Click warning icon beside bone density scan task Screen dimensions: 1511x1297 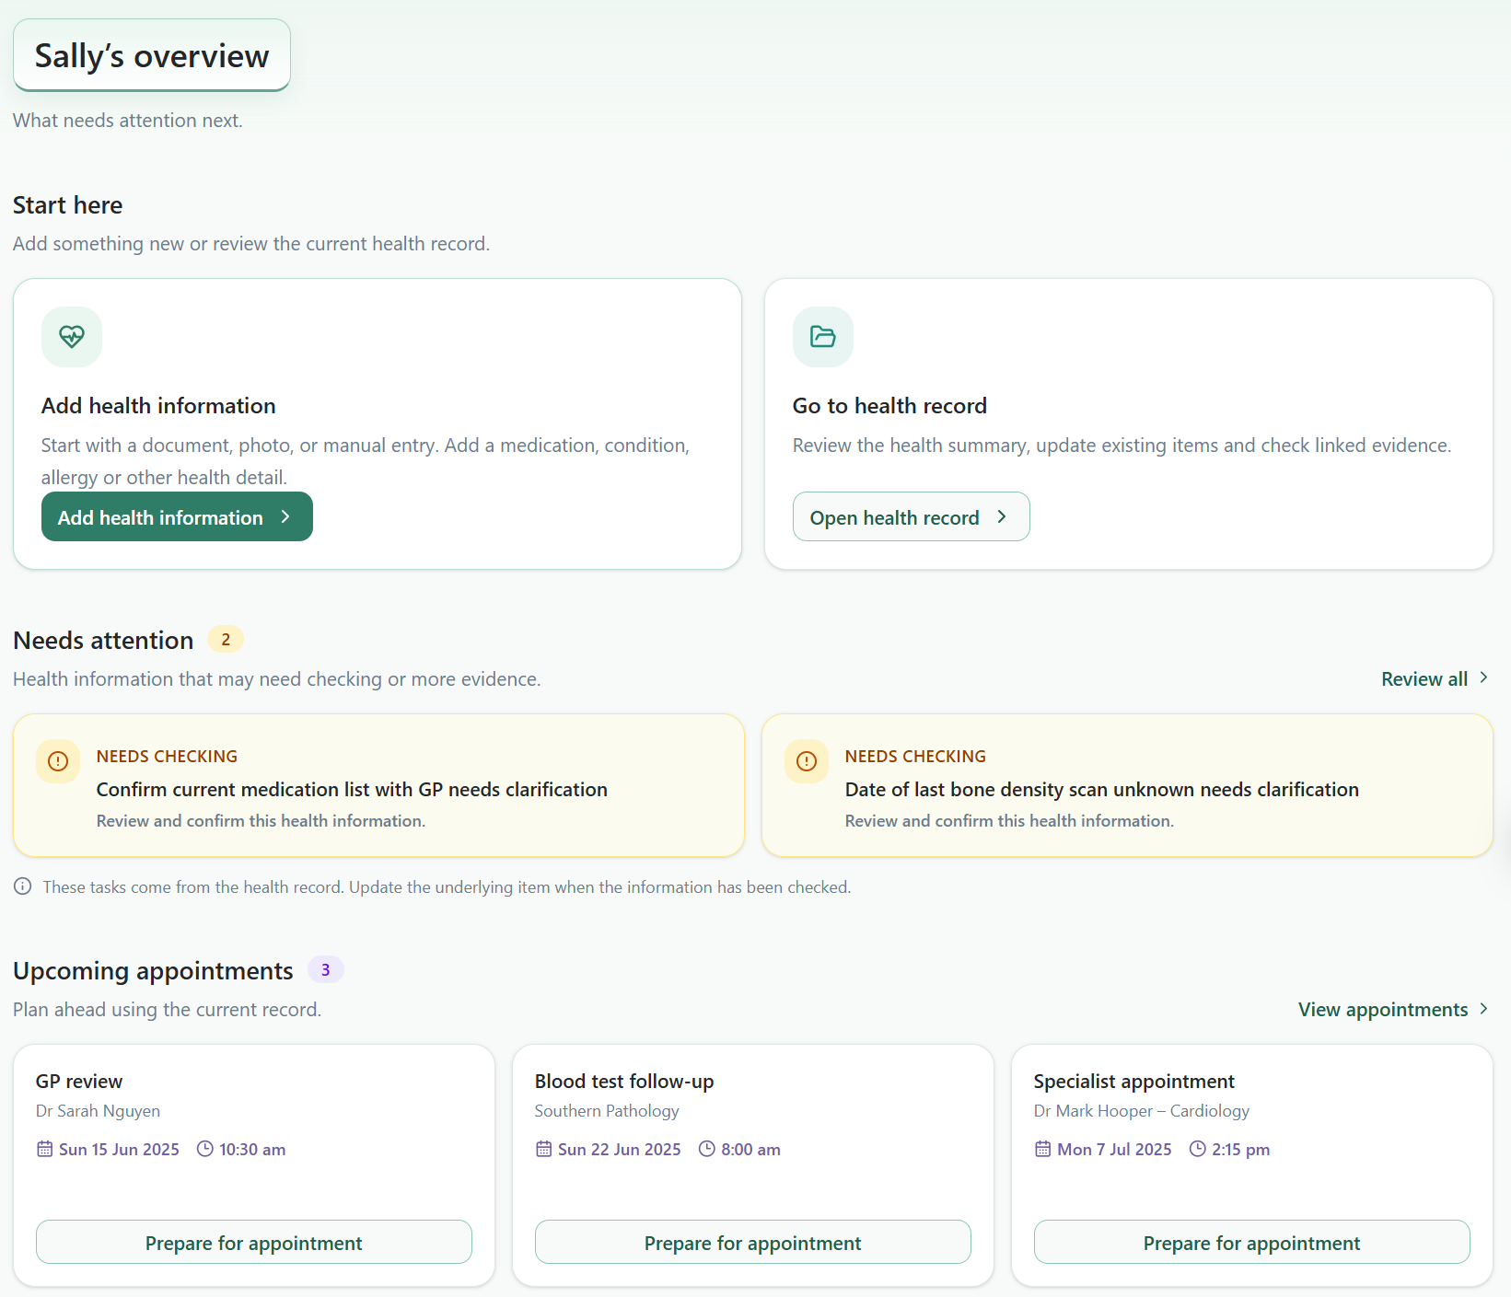(x=807, y=761)
